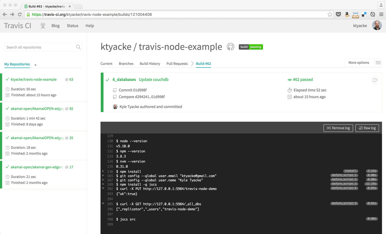Click the browser back arrow
Image resolution: width=386 pixels, height=234 pixels.
[x=5, y=14]
